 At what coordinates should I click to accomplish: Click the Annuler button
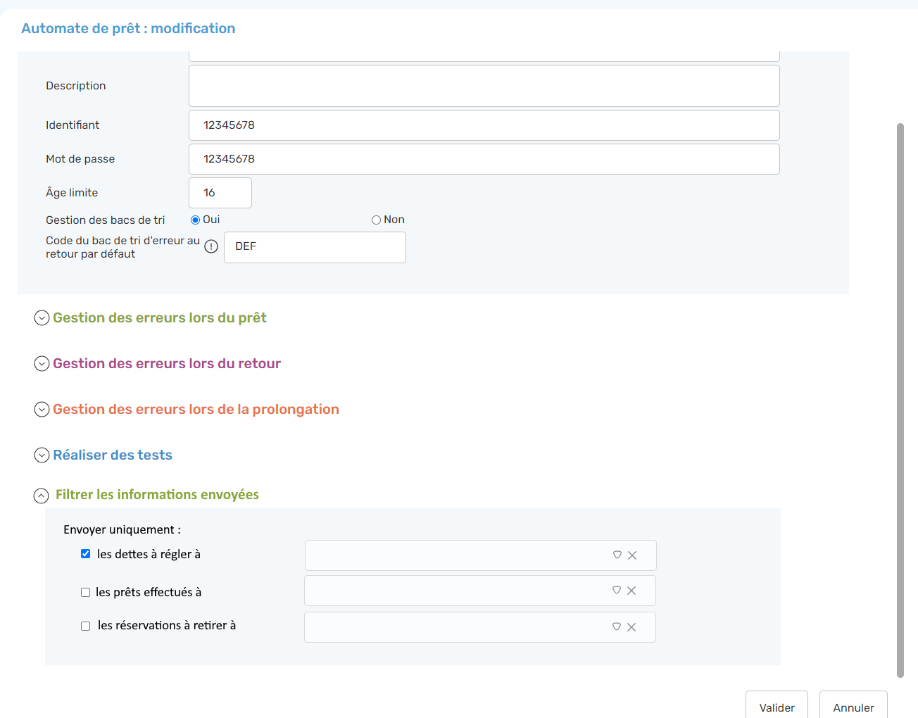click(853, 707)
